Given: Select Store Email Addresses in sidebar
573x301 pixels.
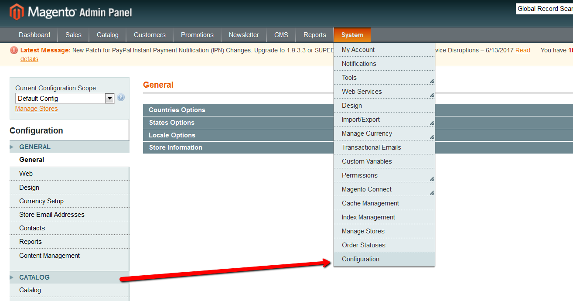Looking at the screenshot, I should (69, 215).
